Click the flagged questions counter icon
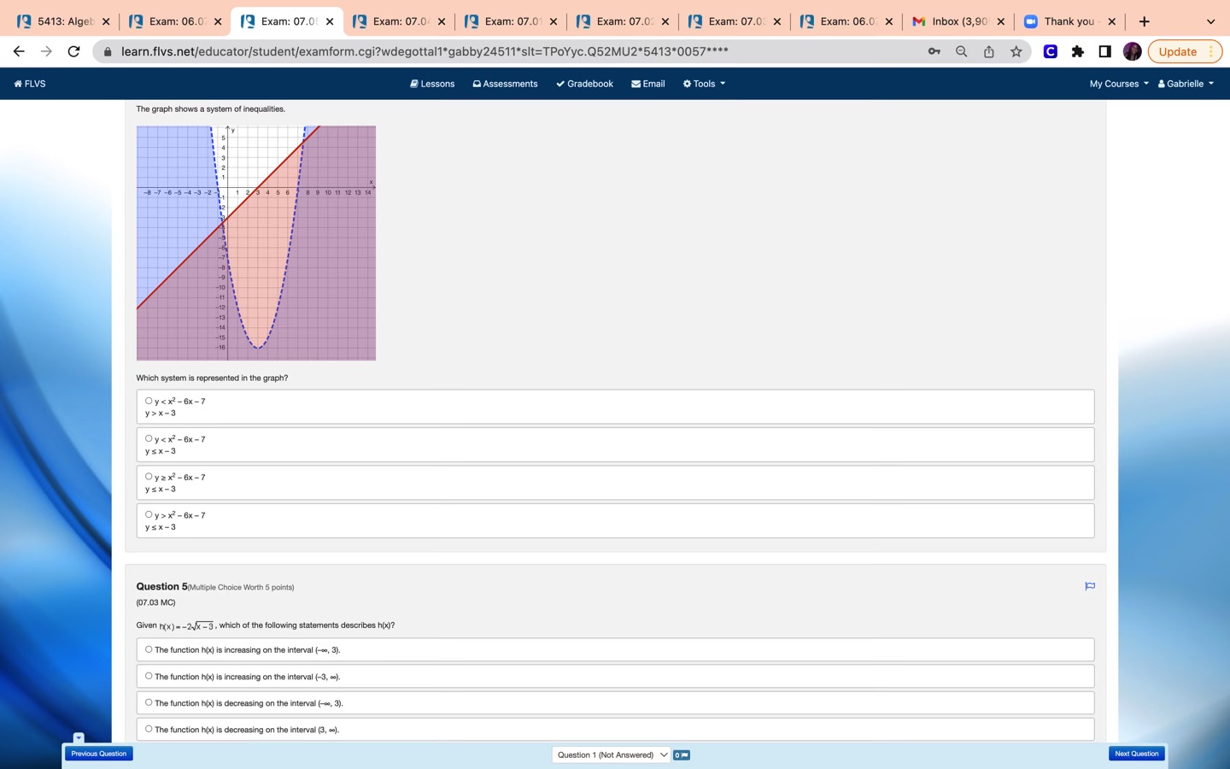 [682, 755]
